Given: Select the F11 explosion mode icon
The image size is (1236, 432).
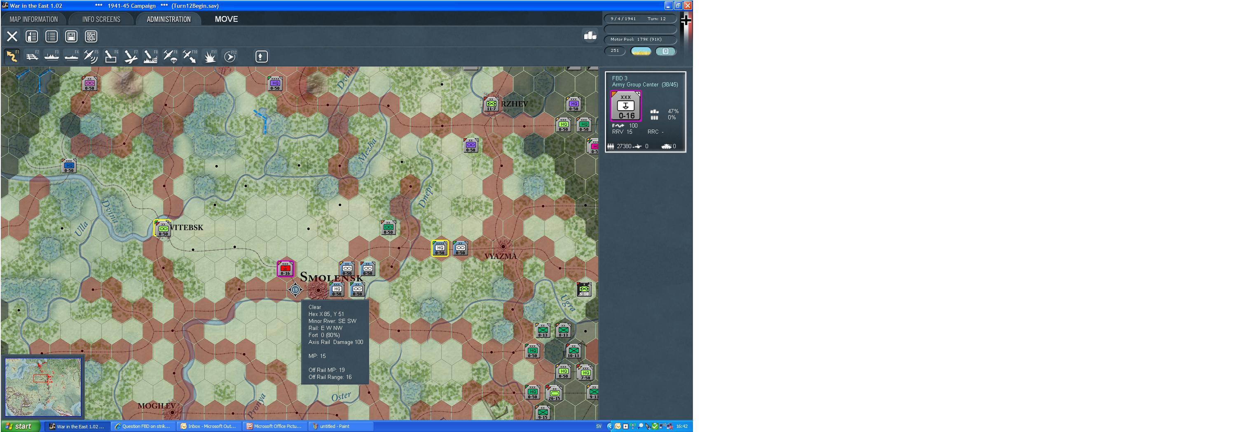Looking at the screenshot, I should tap(210, 56).
